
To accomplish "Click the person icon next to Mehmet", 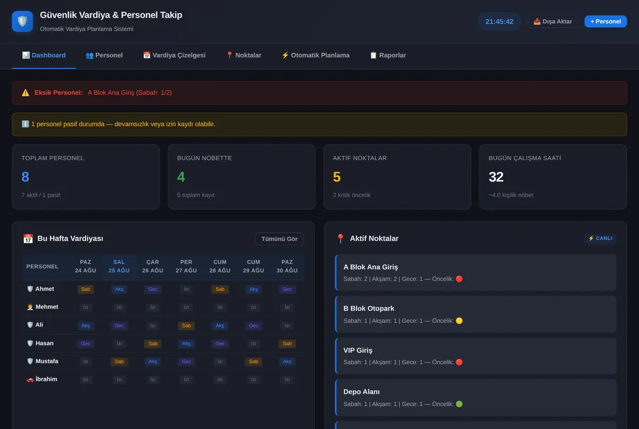I will click(30, 307).
